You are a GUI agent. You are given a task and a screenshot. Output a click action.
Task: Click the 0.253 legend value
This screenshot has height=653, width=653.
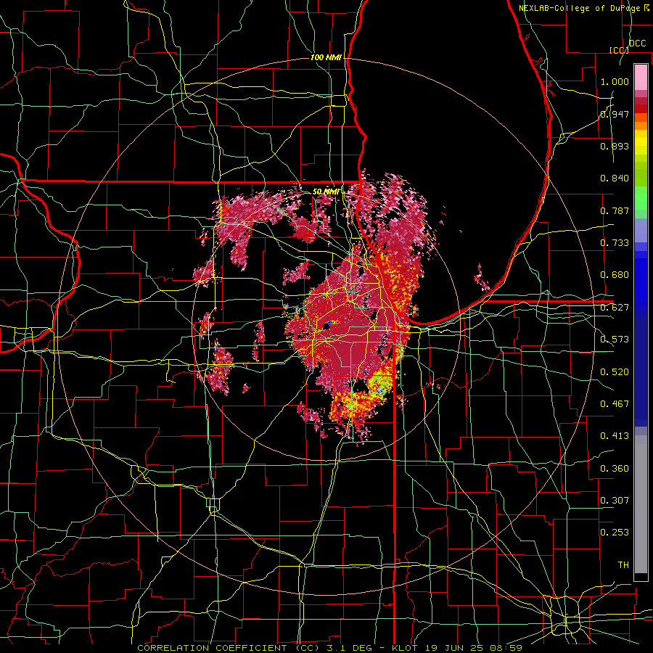[x=615, y=533]
